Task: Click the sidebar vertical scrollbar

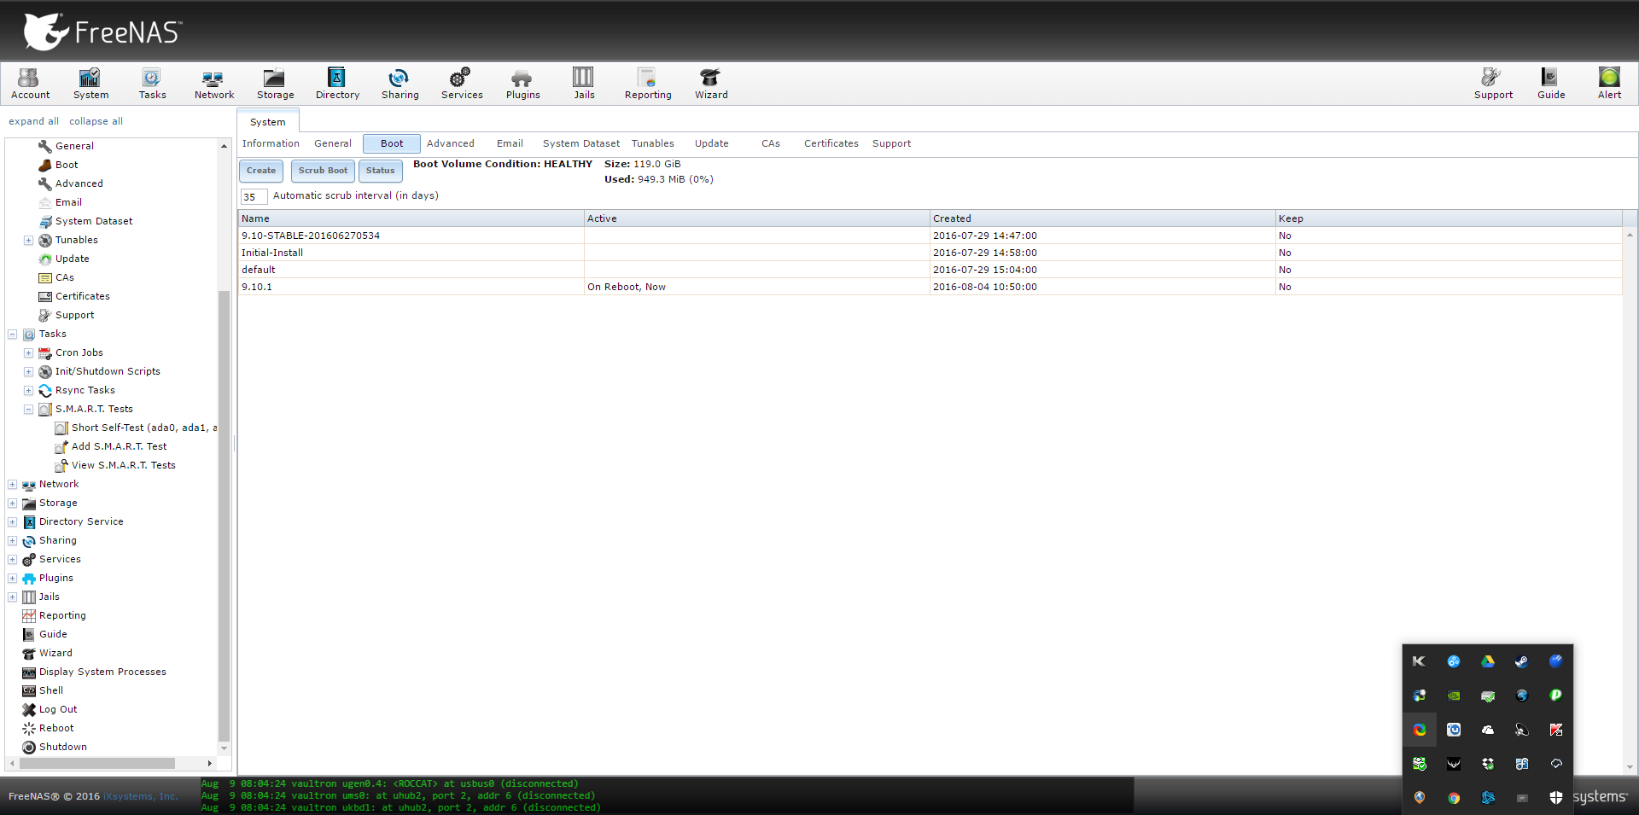Action: [224, 515]
